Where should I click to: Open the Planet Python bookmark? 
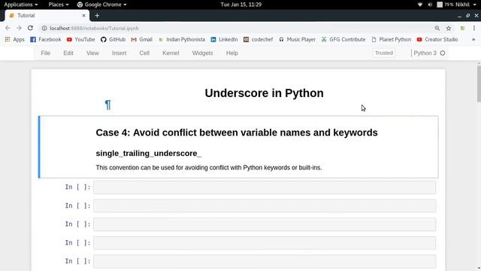[x=391, y=39]
